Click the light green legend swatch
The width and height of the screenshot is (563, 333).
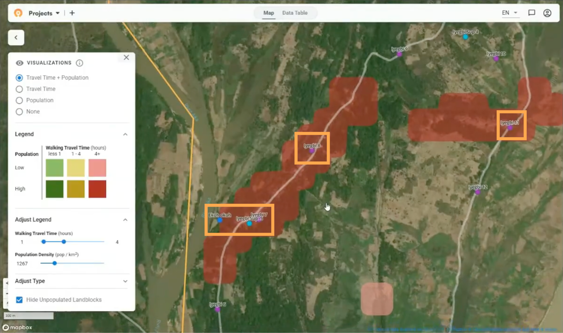(55, 168)
